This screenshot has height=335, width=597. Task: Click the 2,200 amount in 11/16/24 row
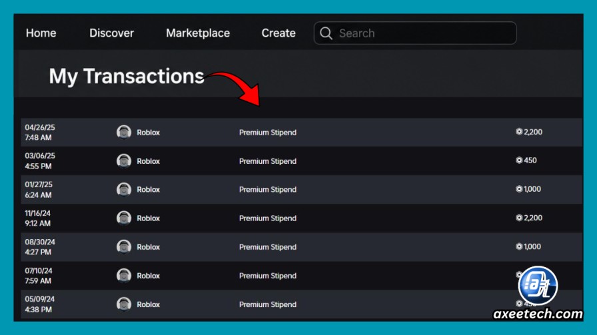pos(533,218)
